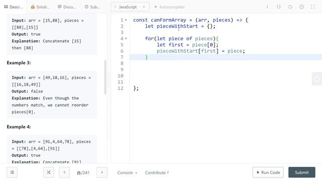This screenshot has height=181, width=322.
Task: Collapse the code fold arrow on line 1
Action: (x=126, y=20)
